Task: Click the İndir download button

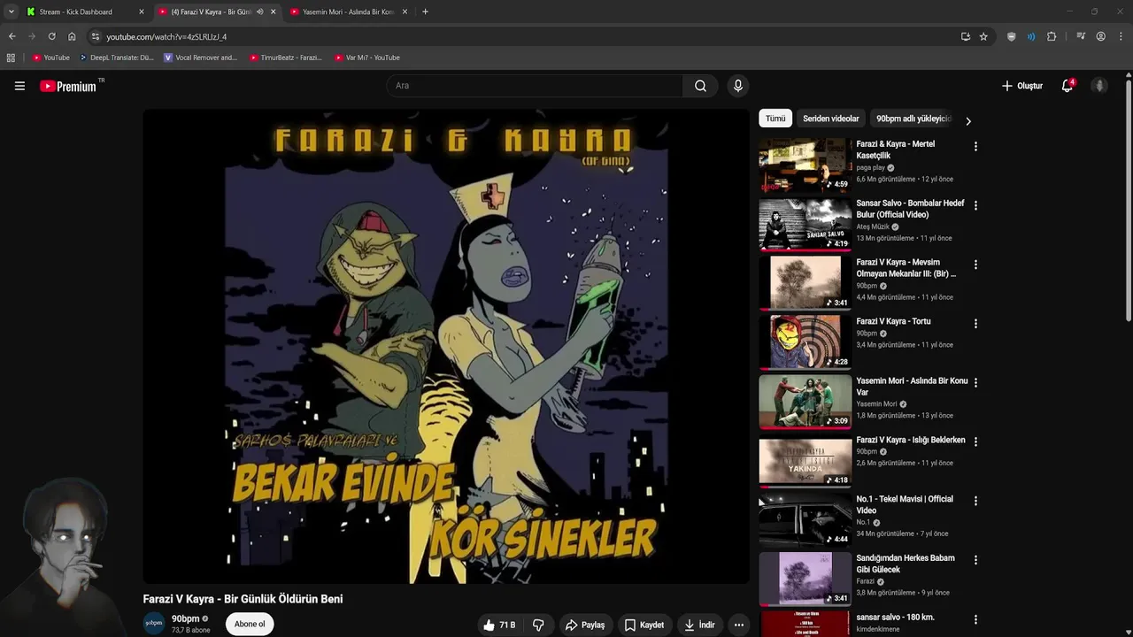Action: (699, 625)
